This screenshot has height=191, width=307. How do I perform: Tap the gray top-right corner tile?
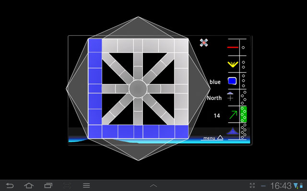[x=181, y=45]
